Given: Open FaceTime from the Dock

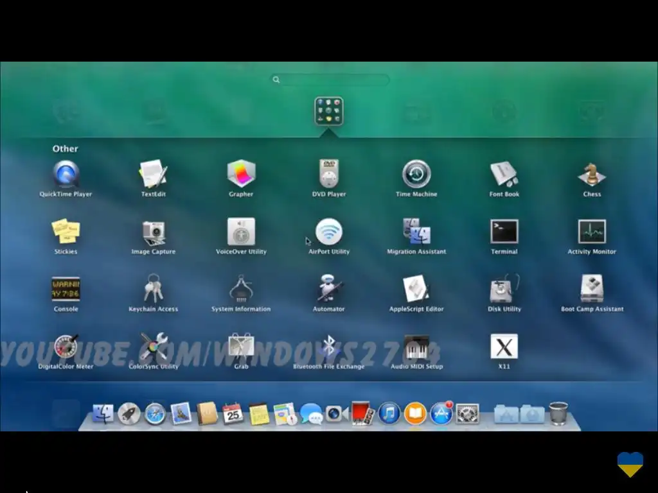Looking at the screenshot, I should 337,414.
